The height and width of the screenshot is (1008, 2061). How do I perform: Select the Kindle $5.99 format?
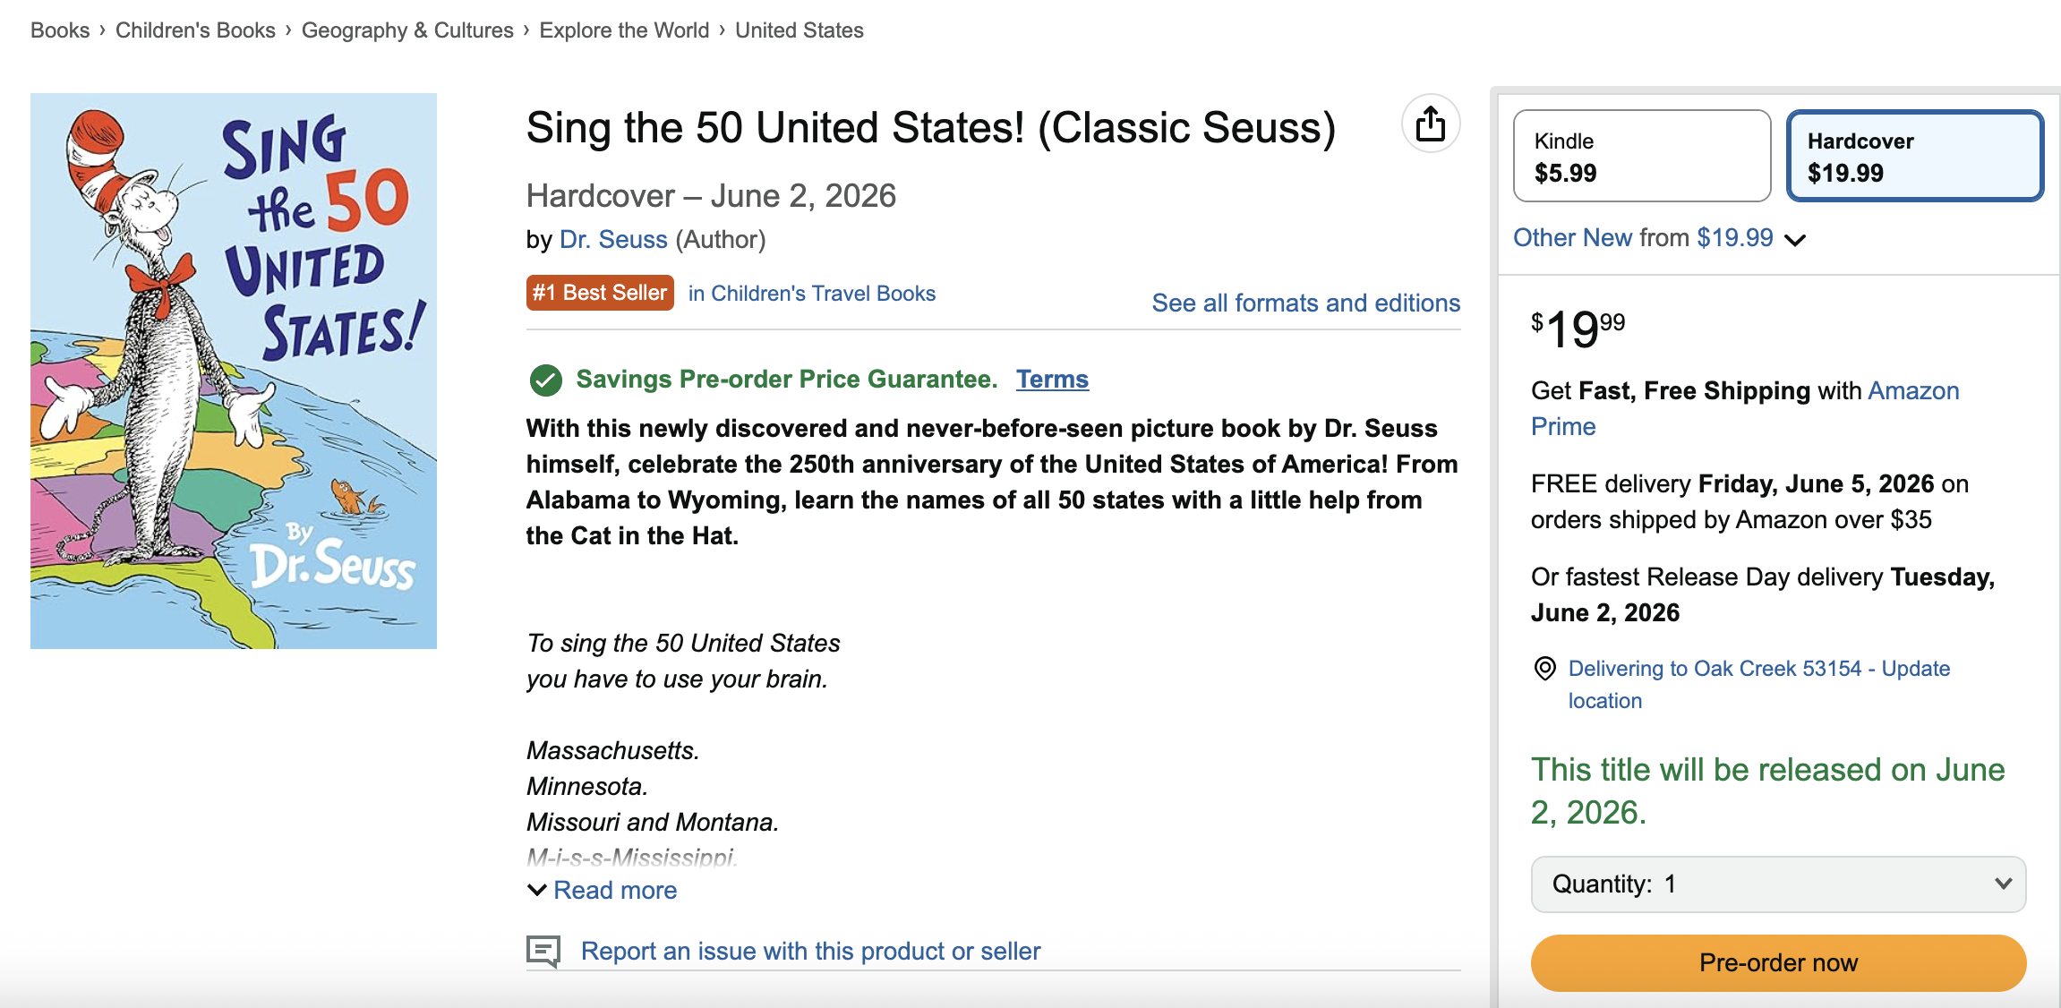pos(1641,157)
